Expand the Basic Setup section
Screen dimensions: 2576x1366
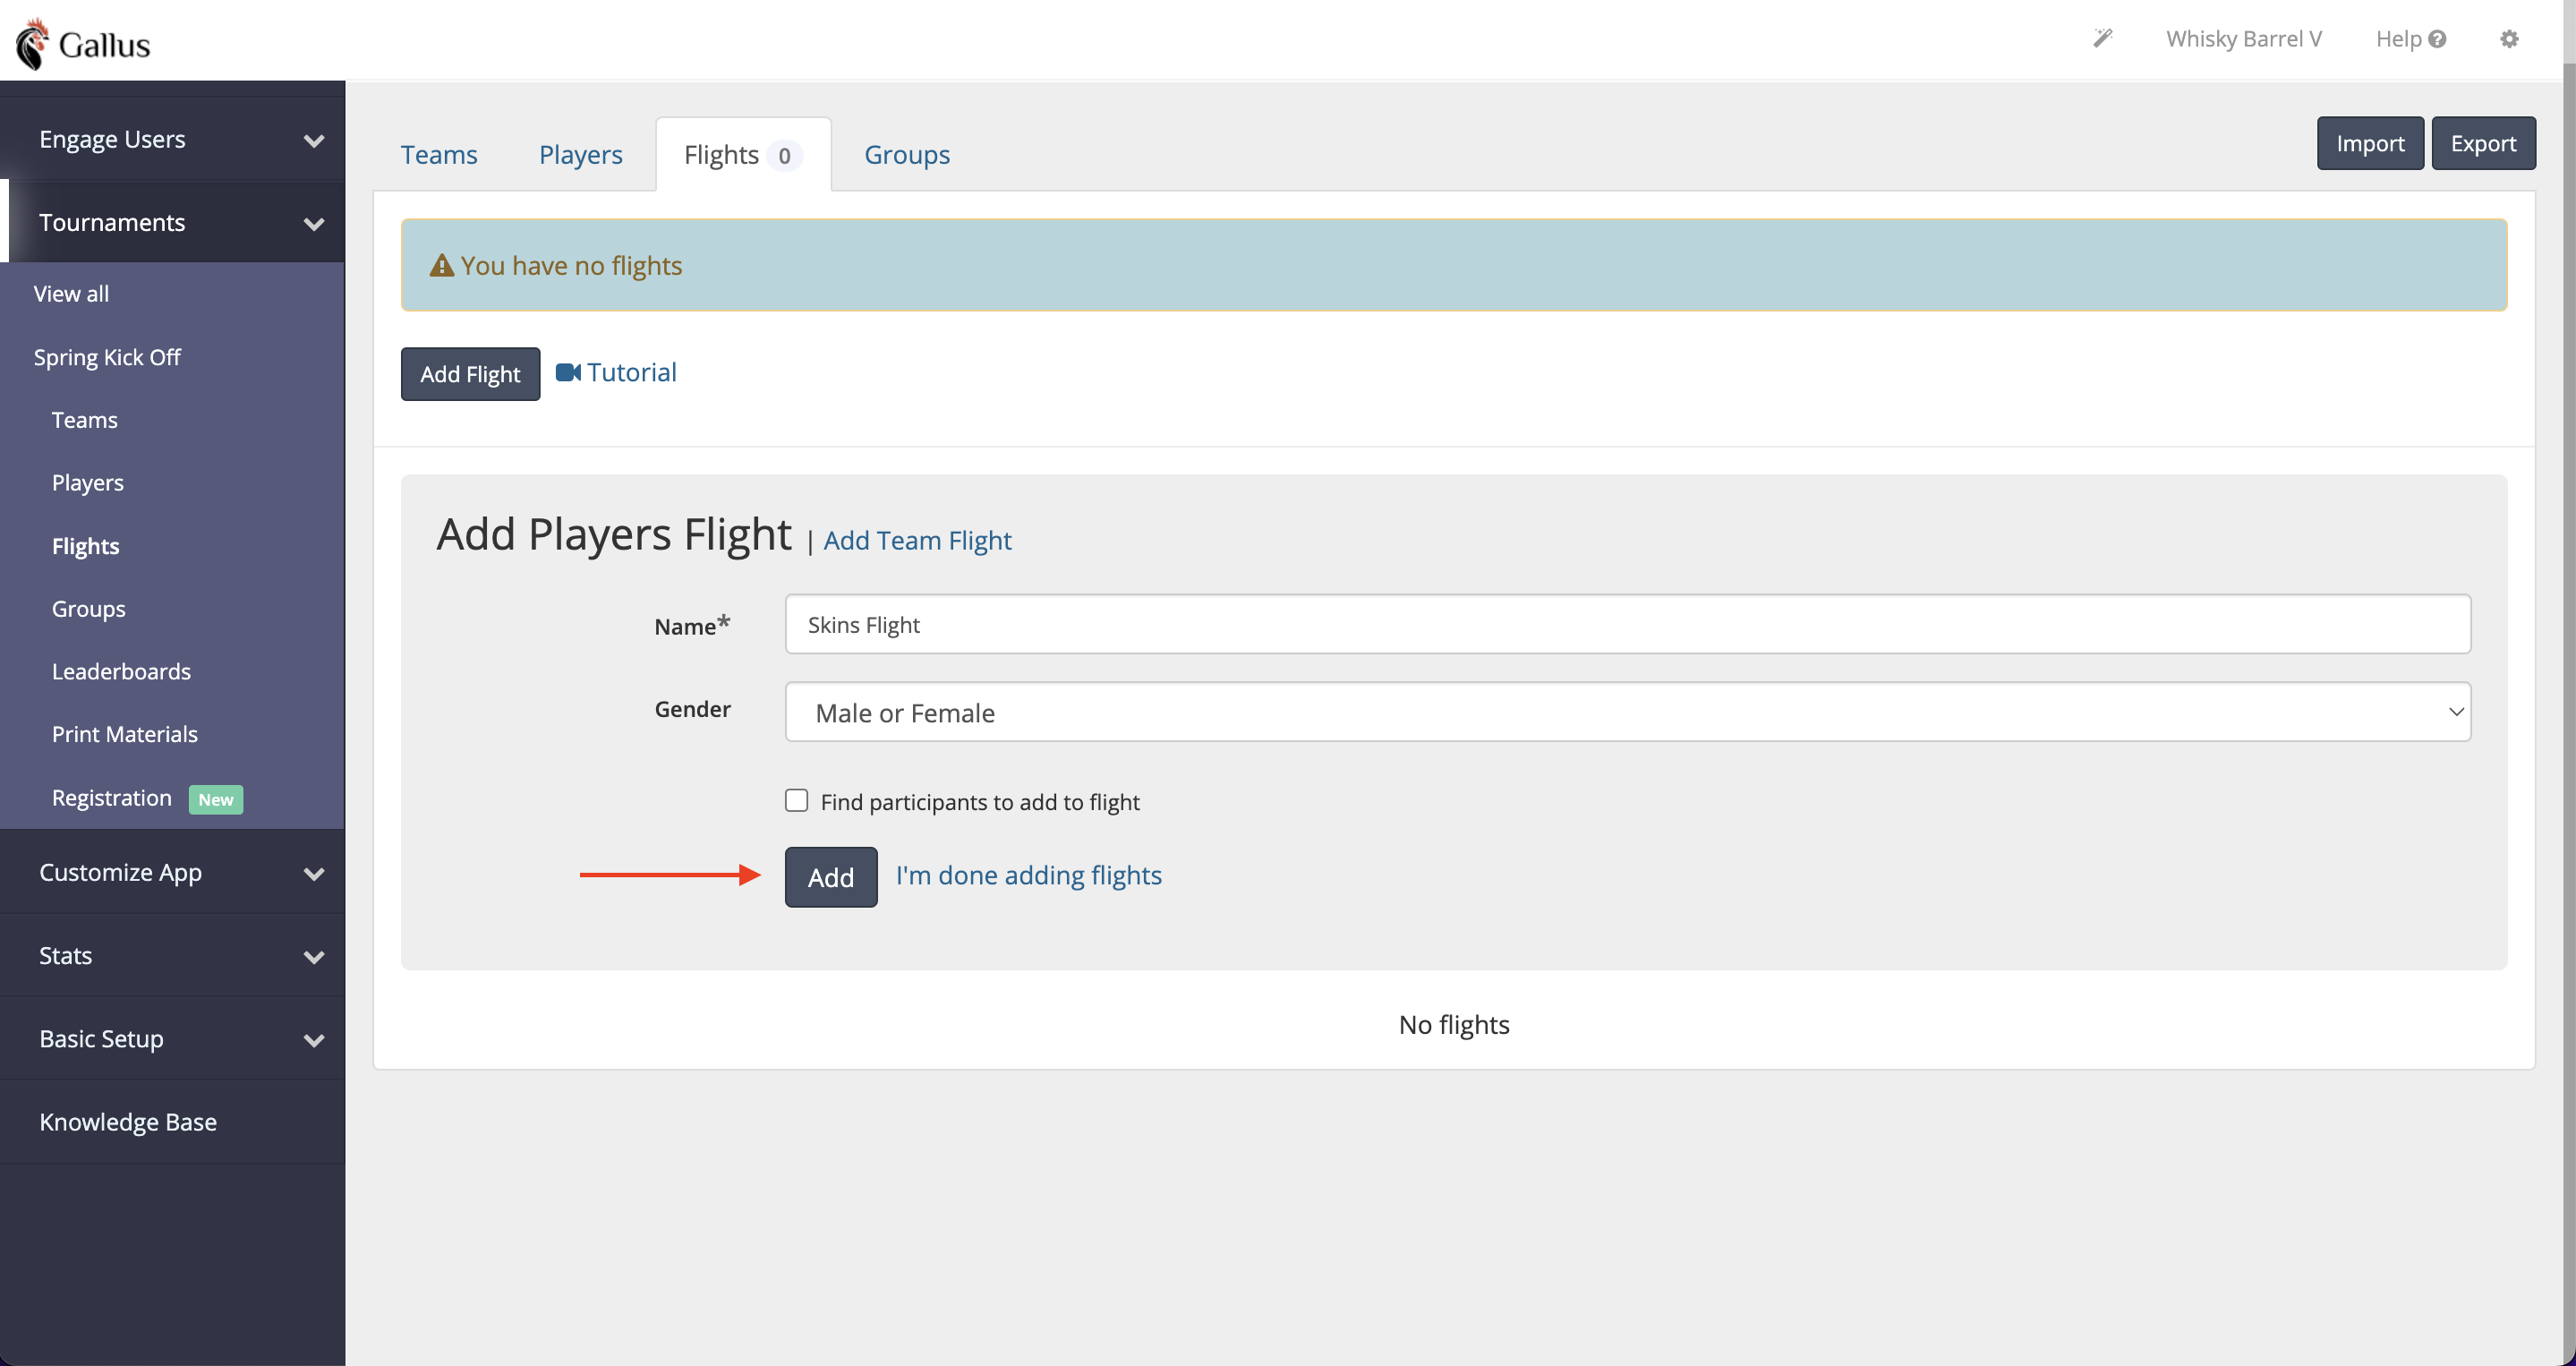point(172,1038)
